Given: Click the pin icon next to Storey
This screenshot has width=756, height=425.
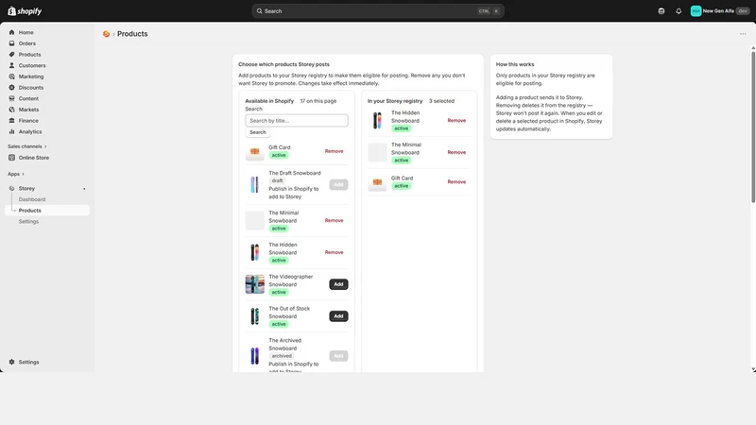Looking at the screenshot, I should 84,189.
